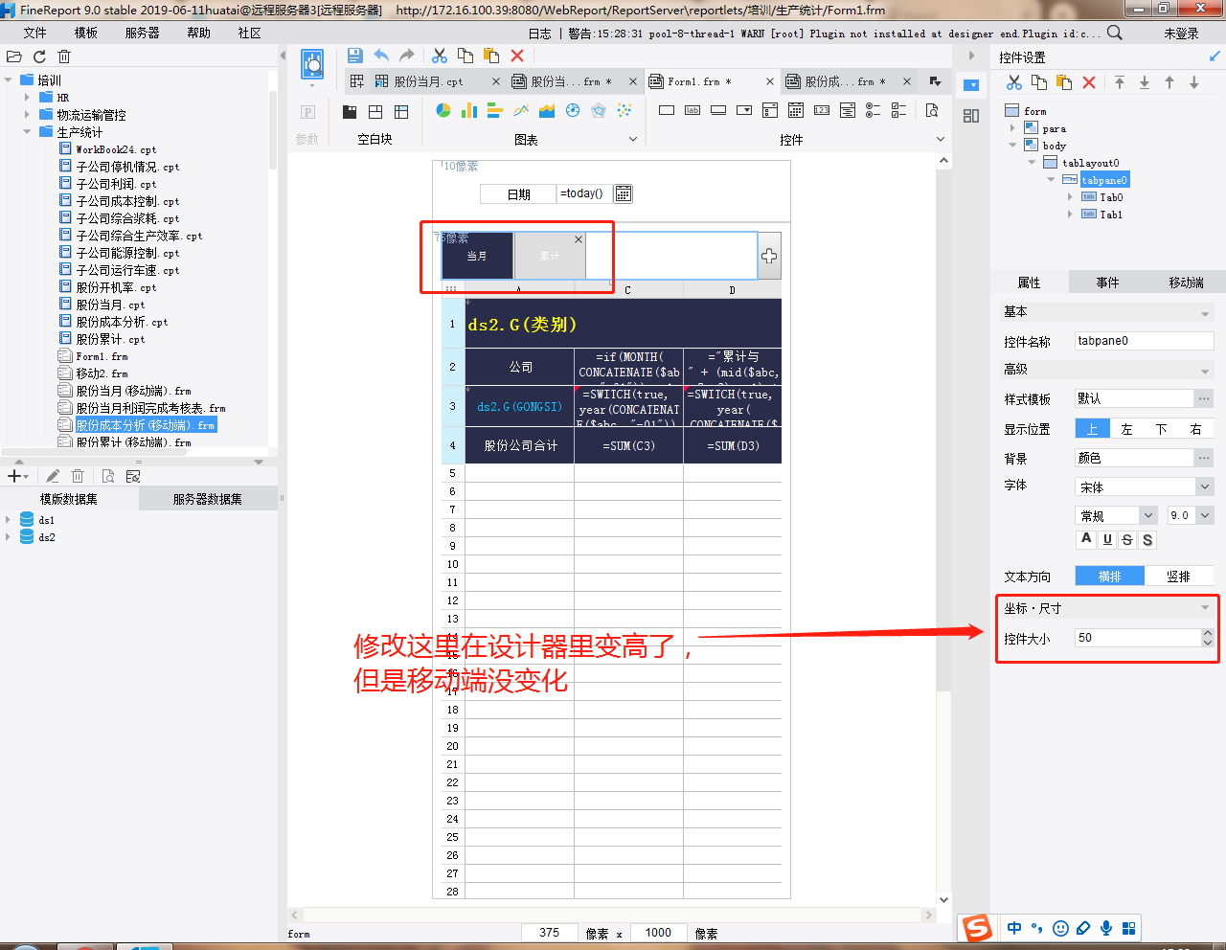Move the selected widget to the top of the order
This screenshot has width=1226, height=950.
point(1120,82)
